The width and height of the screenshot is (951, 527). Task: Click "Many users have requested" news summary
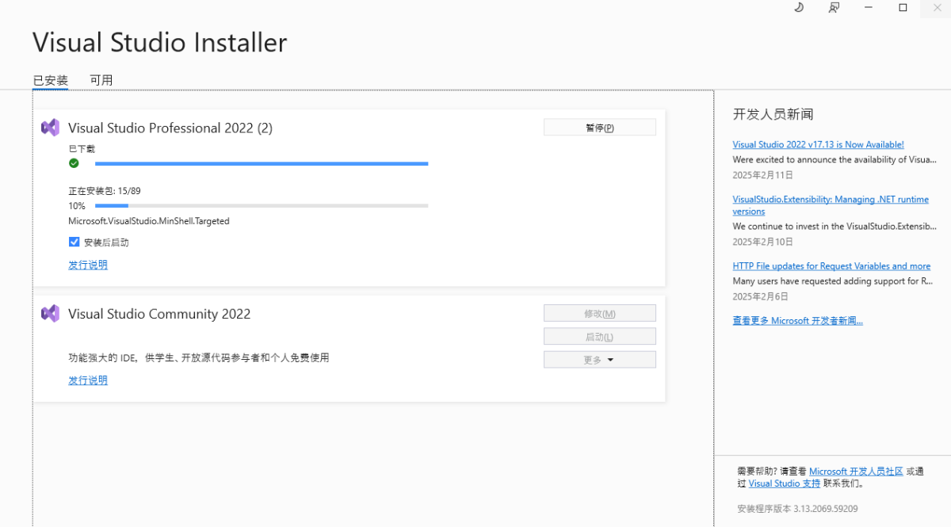pos(832,281)
